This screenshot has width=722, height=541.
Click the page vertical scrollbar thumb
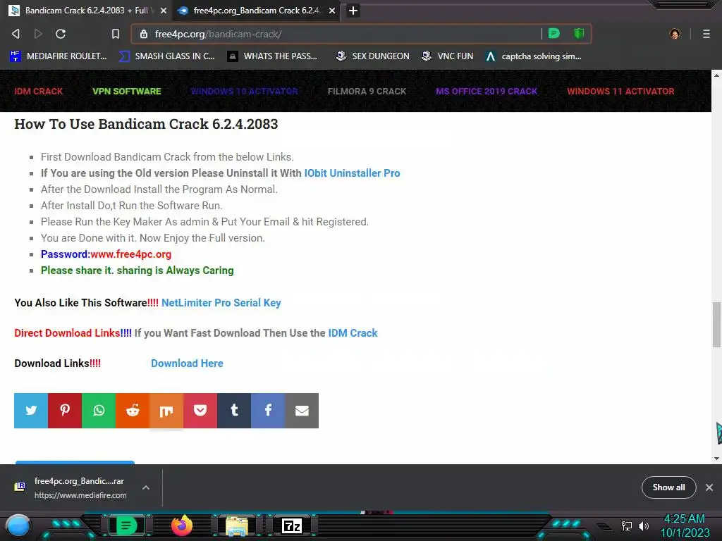[x=716, y=325]
